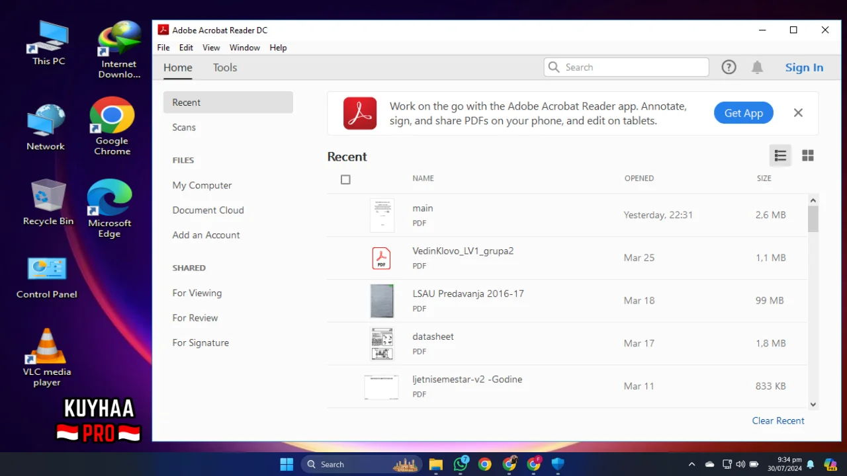The height and width of the screenshot is (476, 847).
Task: Click the Get App button
Action: pos(744,113)
